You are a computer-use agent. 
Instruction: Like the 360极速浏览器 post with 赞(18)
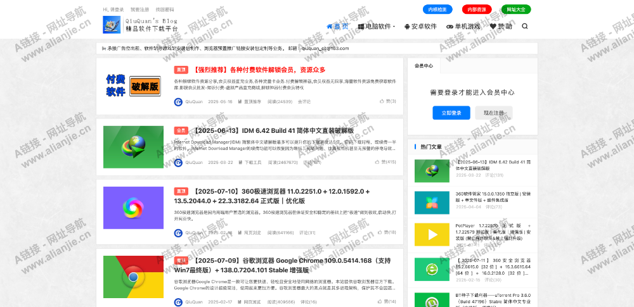[x=387, y=232]
